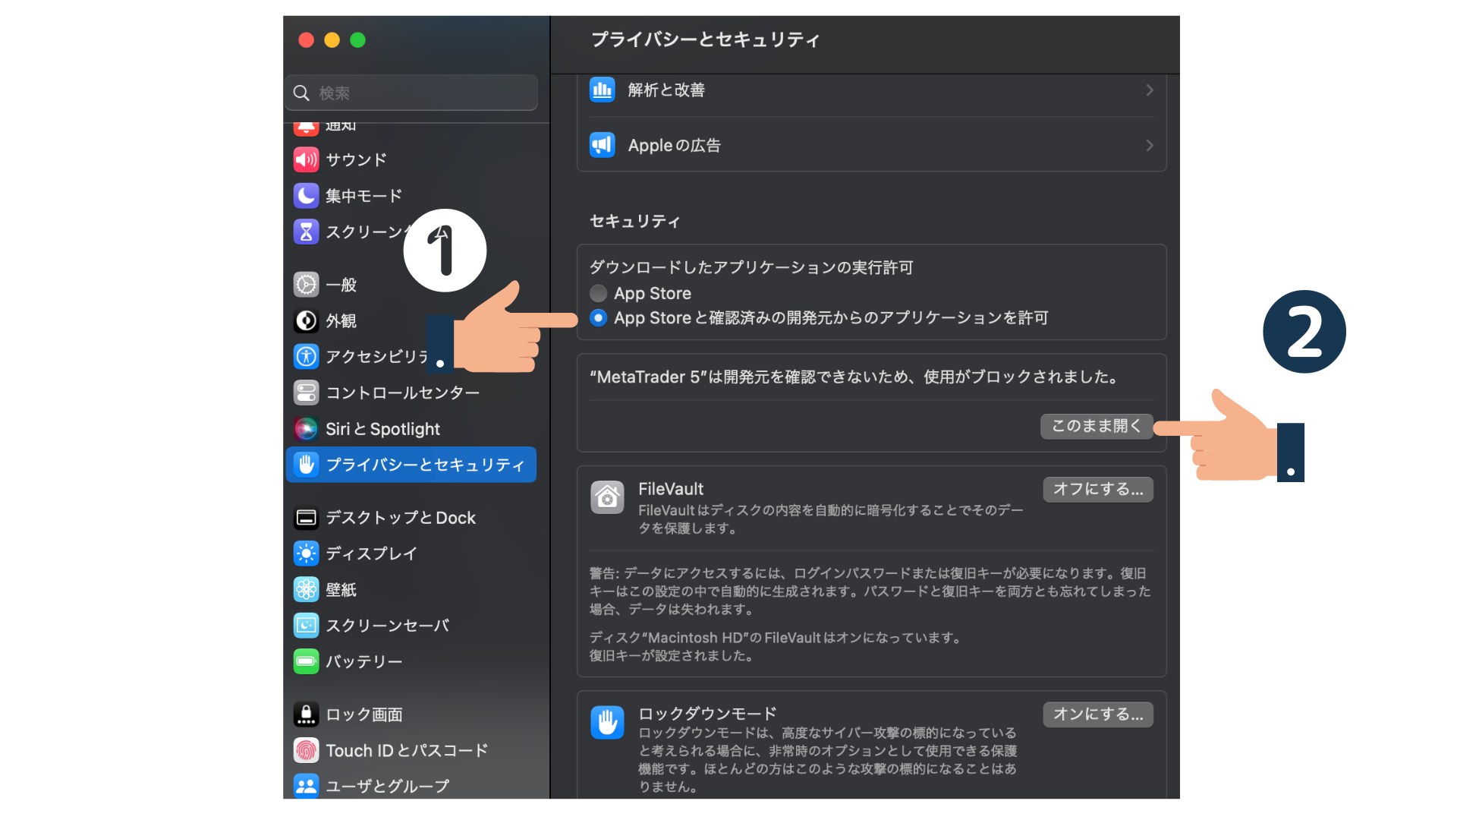This screenshot has width=1457, height=820.
Task: Click the hand icon for プライバシーとセキュリティ
Action: (306, 465)
